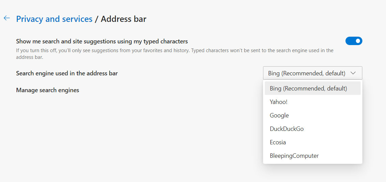Image resolution: width=386 pixels, height=182 pixels.
Task: Pick Ecosia from the dropdown list
Action: click(313, 142)
